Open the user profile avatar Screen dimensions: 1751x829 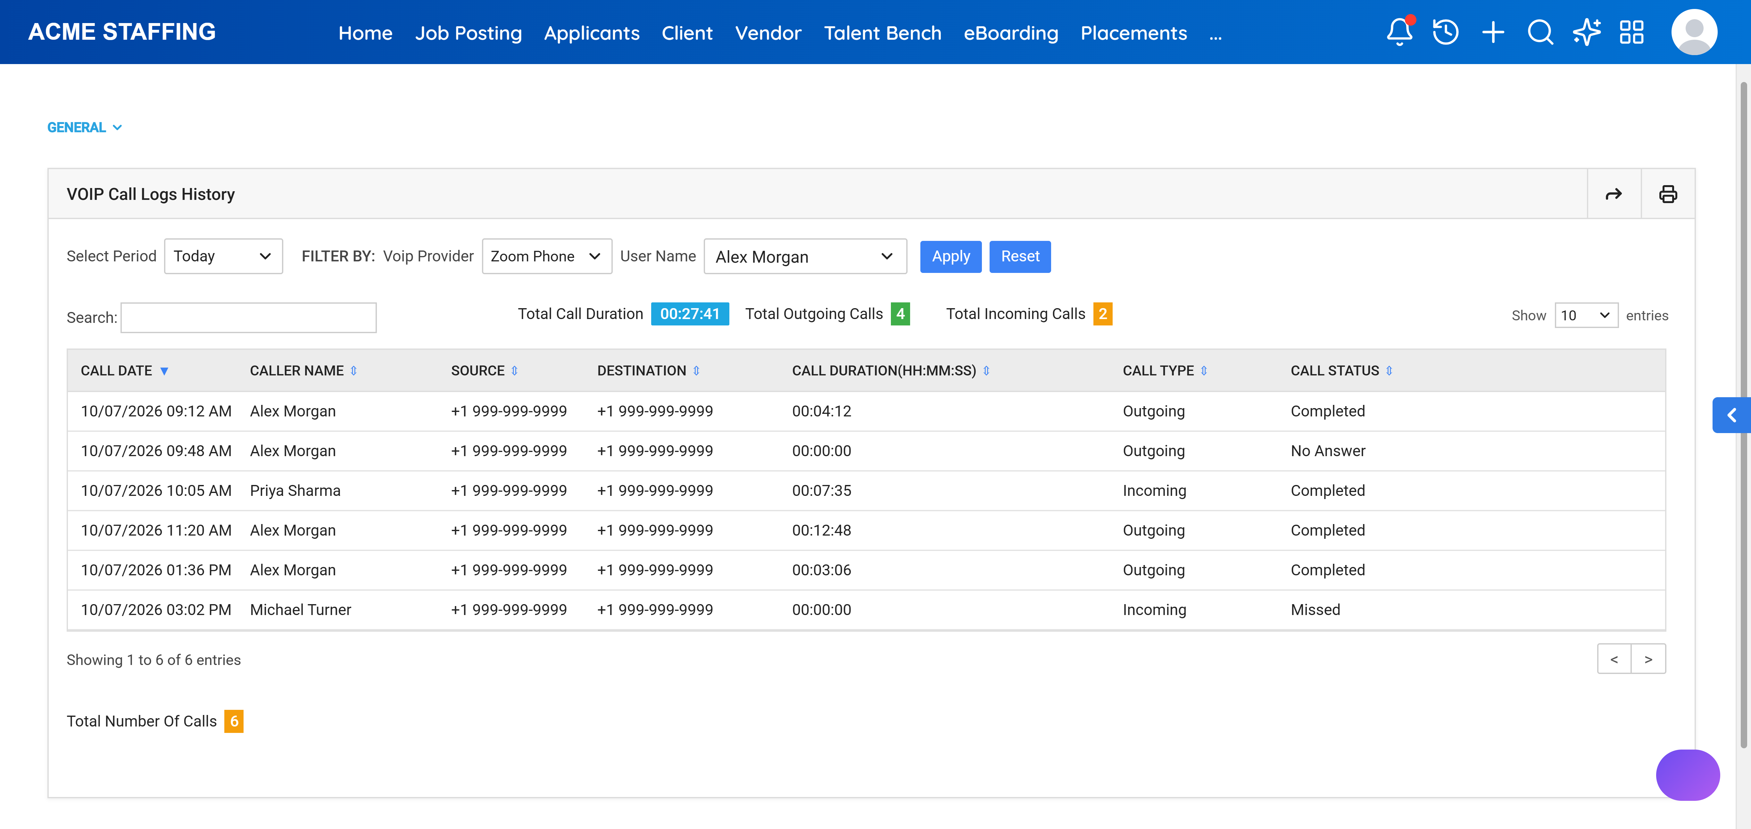click(x=1694, y=32)
